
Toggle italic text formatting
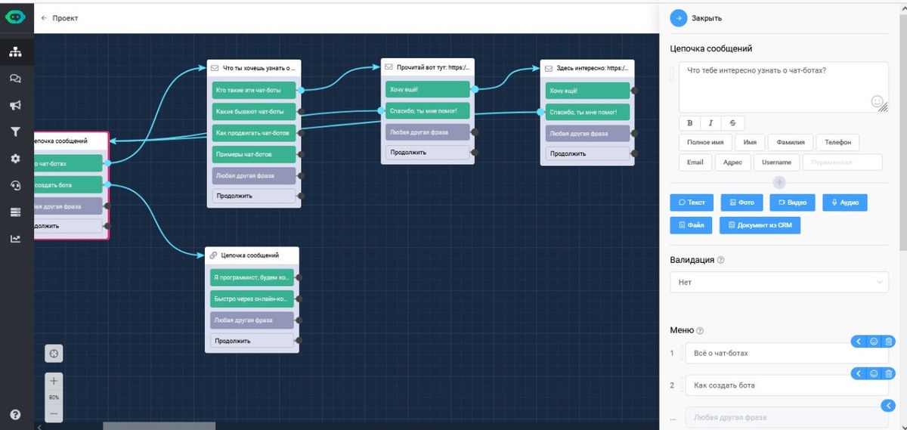(x=710, y=123)
